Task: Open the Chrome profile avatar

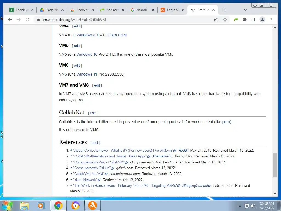Action: (262, 20)
